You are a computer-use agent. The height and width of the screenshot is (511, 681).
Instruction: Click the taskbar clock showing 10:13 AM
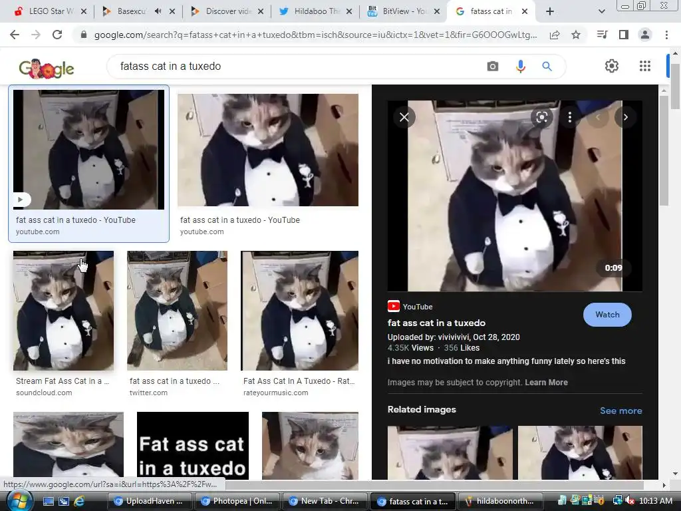click(655, 501)
